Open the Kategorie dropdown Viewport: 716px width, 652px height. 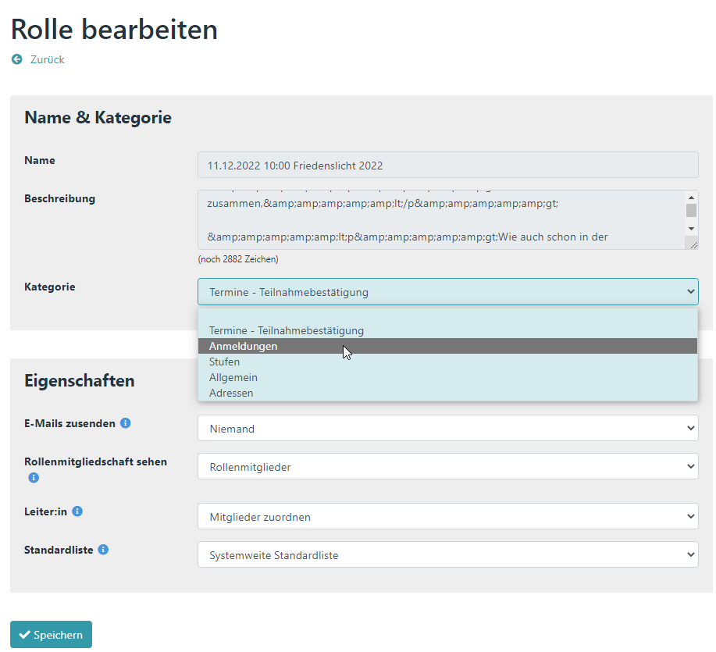(x=447, y=292)
